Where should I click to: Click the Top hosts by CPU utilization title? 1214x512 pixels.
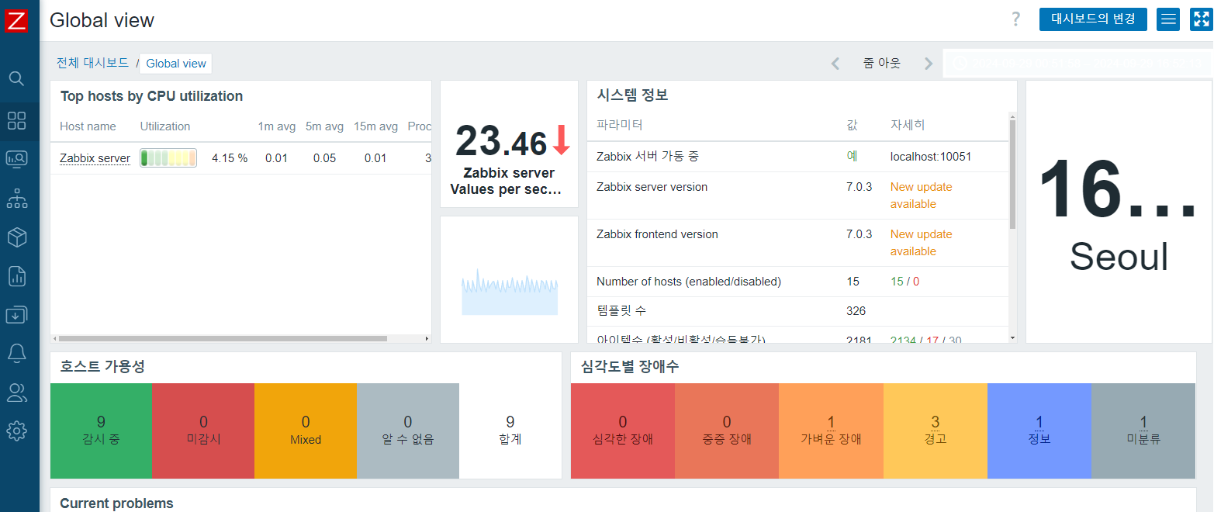tap(152, 96)
